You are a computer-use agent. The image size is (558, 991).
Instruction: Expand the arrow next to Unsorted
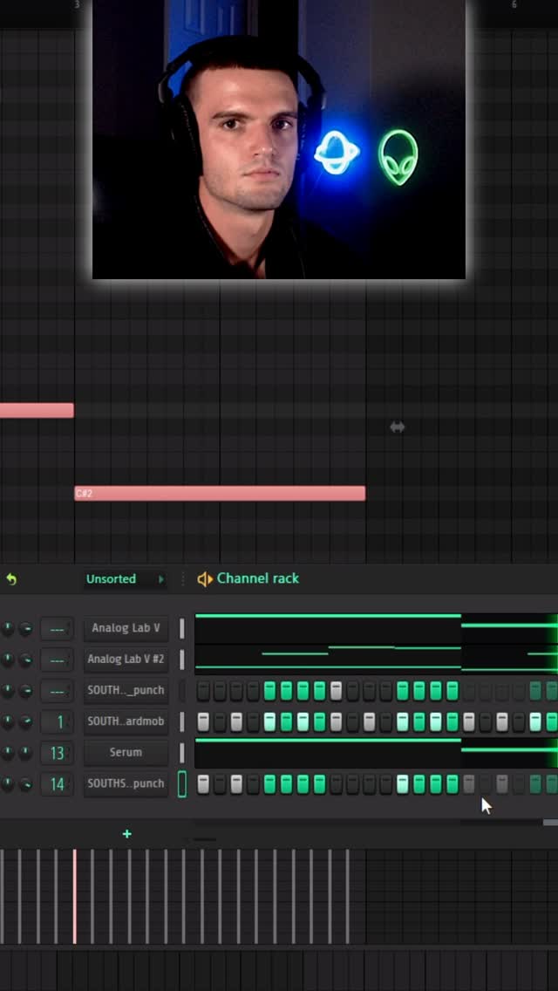[x=161, y=579]
